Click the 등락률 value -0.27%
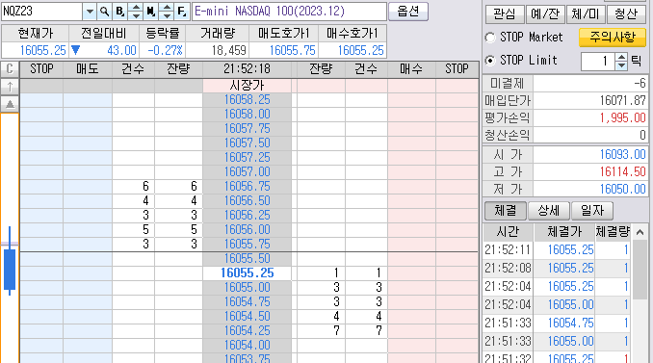This screenshot has width=653, height=363. point(165,51)
